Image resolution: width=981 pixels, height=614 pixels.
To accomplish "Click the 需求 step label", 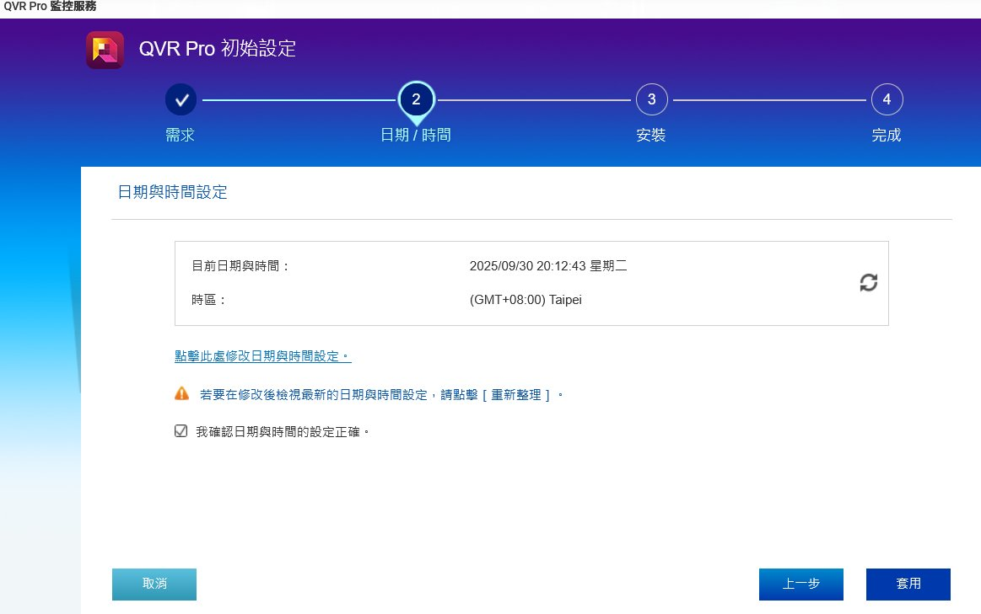I will coord(181,135).
